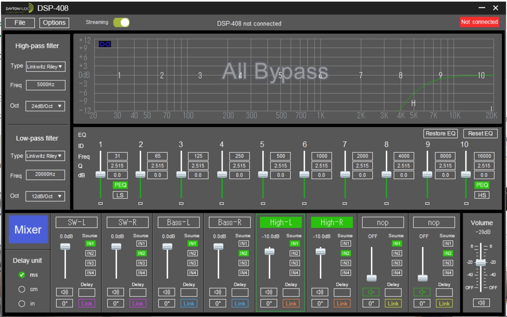Click the master Volume slider handle
This screenshot has width=507, height=317.
(481, 262)
